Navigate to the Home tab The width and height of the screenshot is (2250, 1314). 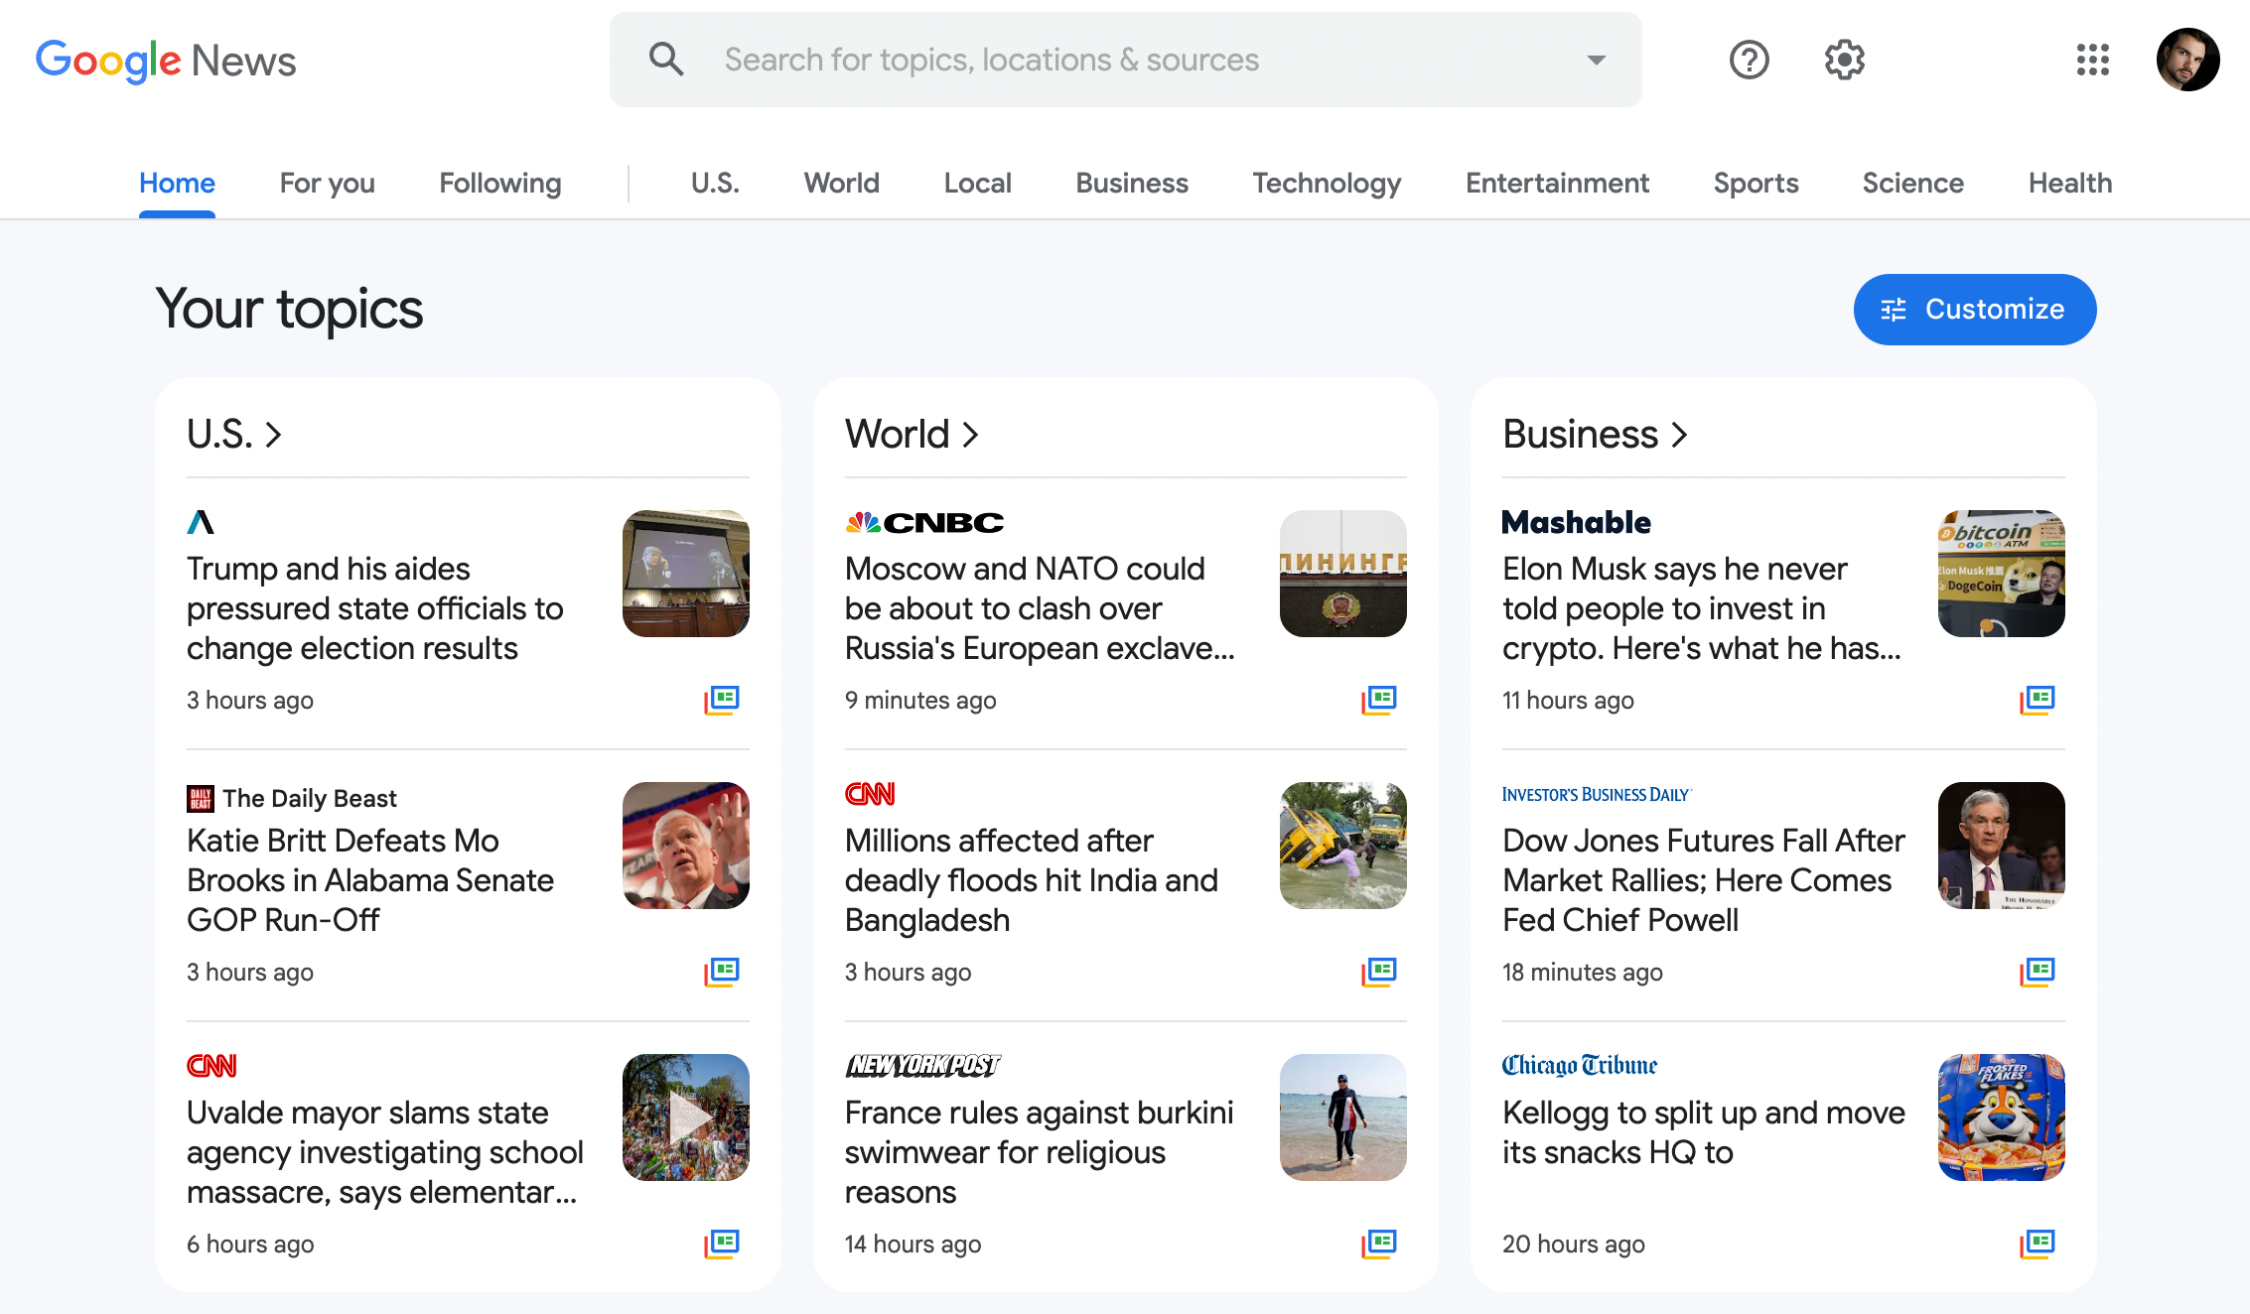coord(177,183)
